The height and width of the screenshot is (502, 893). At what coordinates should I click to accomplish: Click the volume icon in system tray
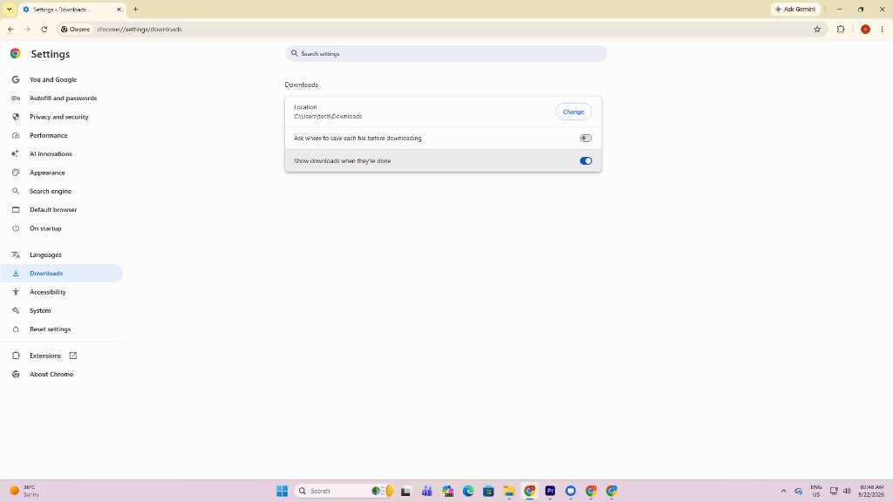[847, 491]
